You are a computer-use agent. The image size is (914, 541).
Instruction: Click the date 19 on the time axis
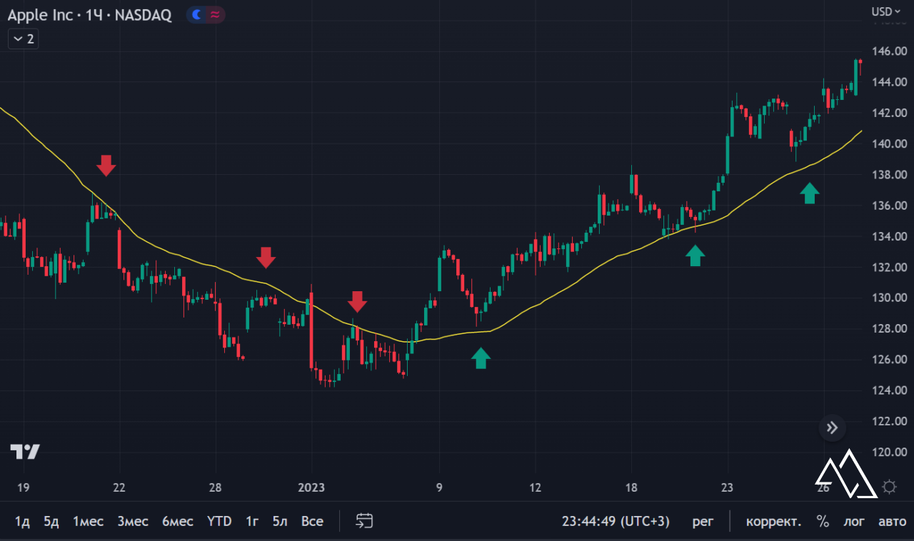(23, 488)
